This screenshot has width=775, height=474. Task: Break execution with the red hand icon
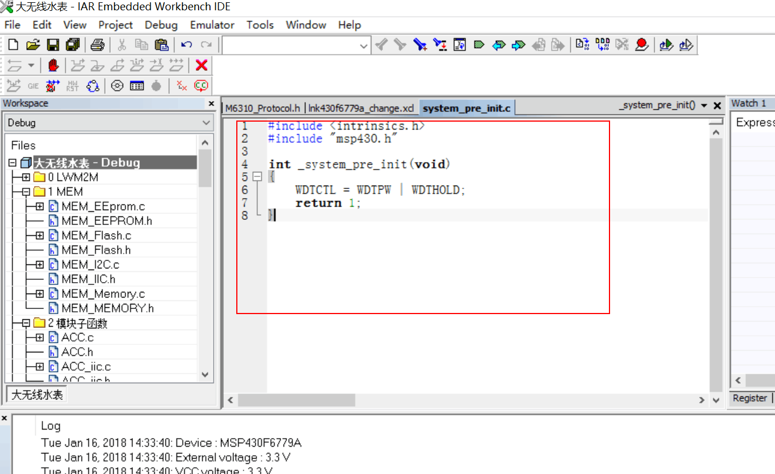point(53,65)
